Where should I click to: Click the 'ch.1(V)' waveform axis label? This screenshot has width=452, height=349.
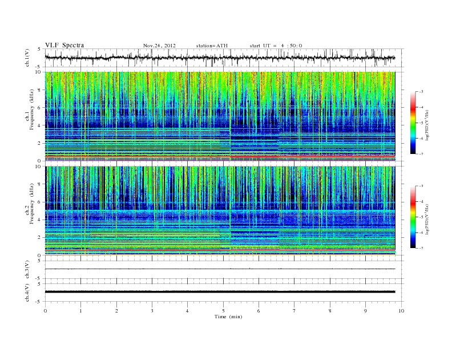click(x=27, y=58)
